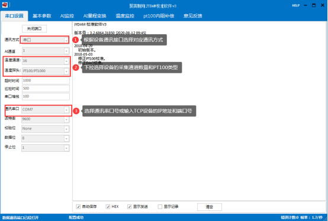Switch to the 串口设置 tab

pyautogui.click(x=14, y=16)
